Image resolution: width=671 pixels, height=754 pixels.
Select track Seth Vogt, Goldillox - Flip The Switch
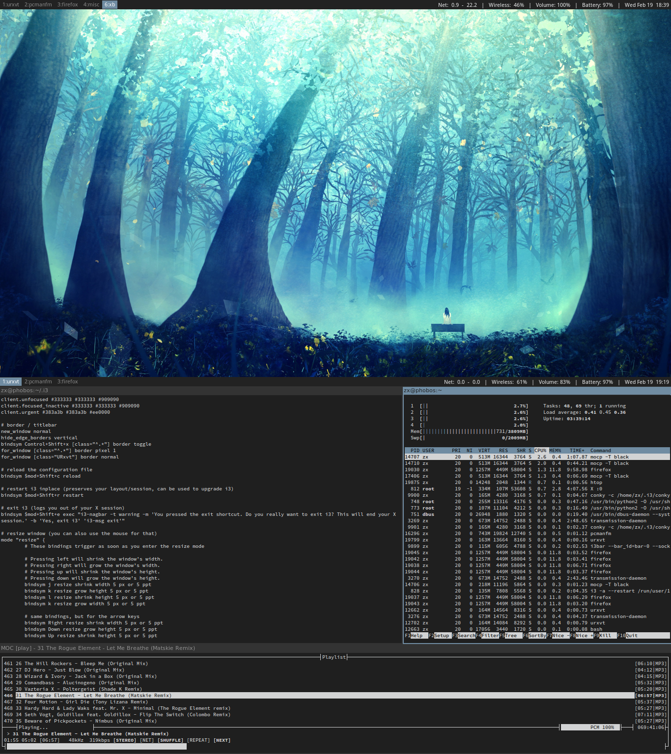tap(335, 714)
